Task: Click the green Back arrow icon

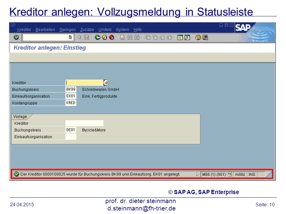Action: (x=98, y=37)
